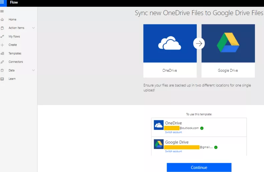The image size is (264, 172).
Task: Collapse the sidebar with the hamburger icon
Action: click(x=2, y=11)
